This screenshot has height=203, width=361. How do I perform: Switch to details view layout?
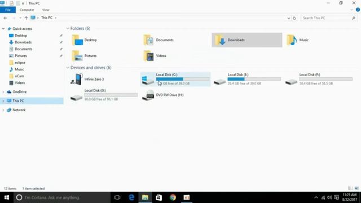click(350, 188)
